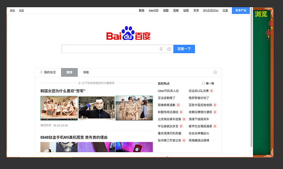Screen dimensions: 283x169
Task: Click the 消息 link at top left
Action: click(21, 11)
